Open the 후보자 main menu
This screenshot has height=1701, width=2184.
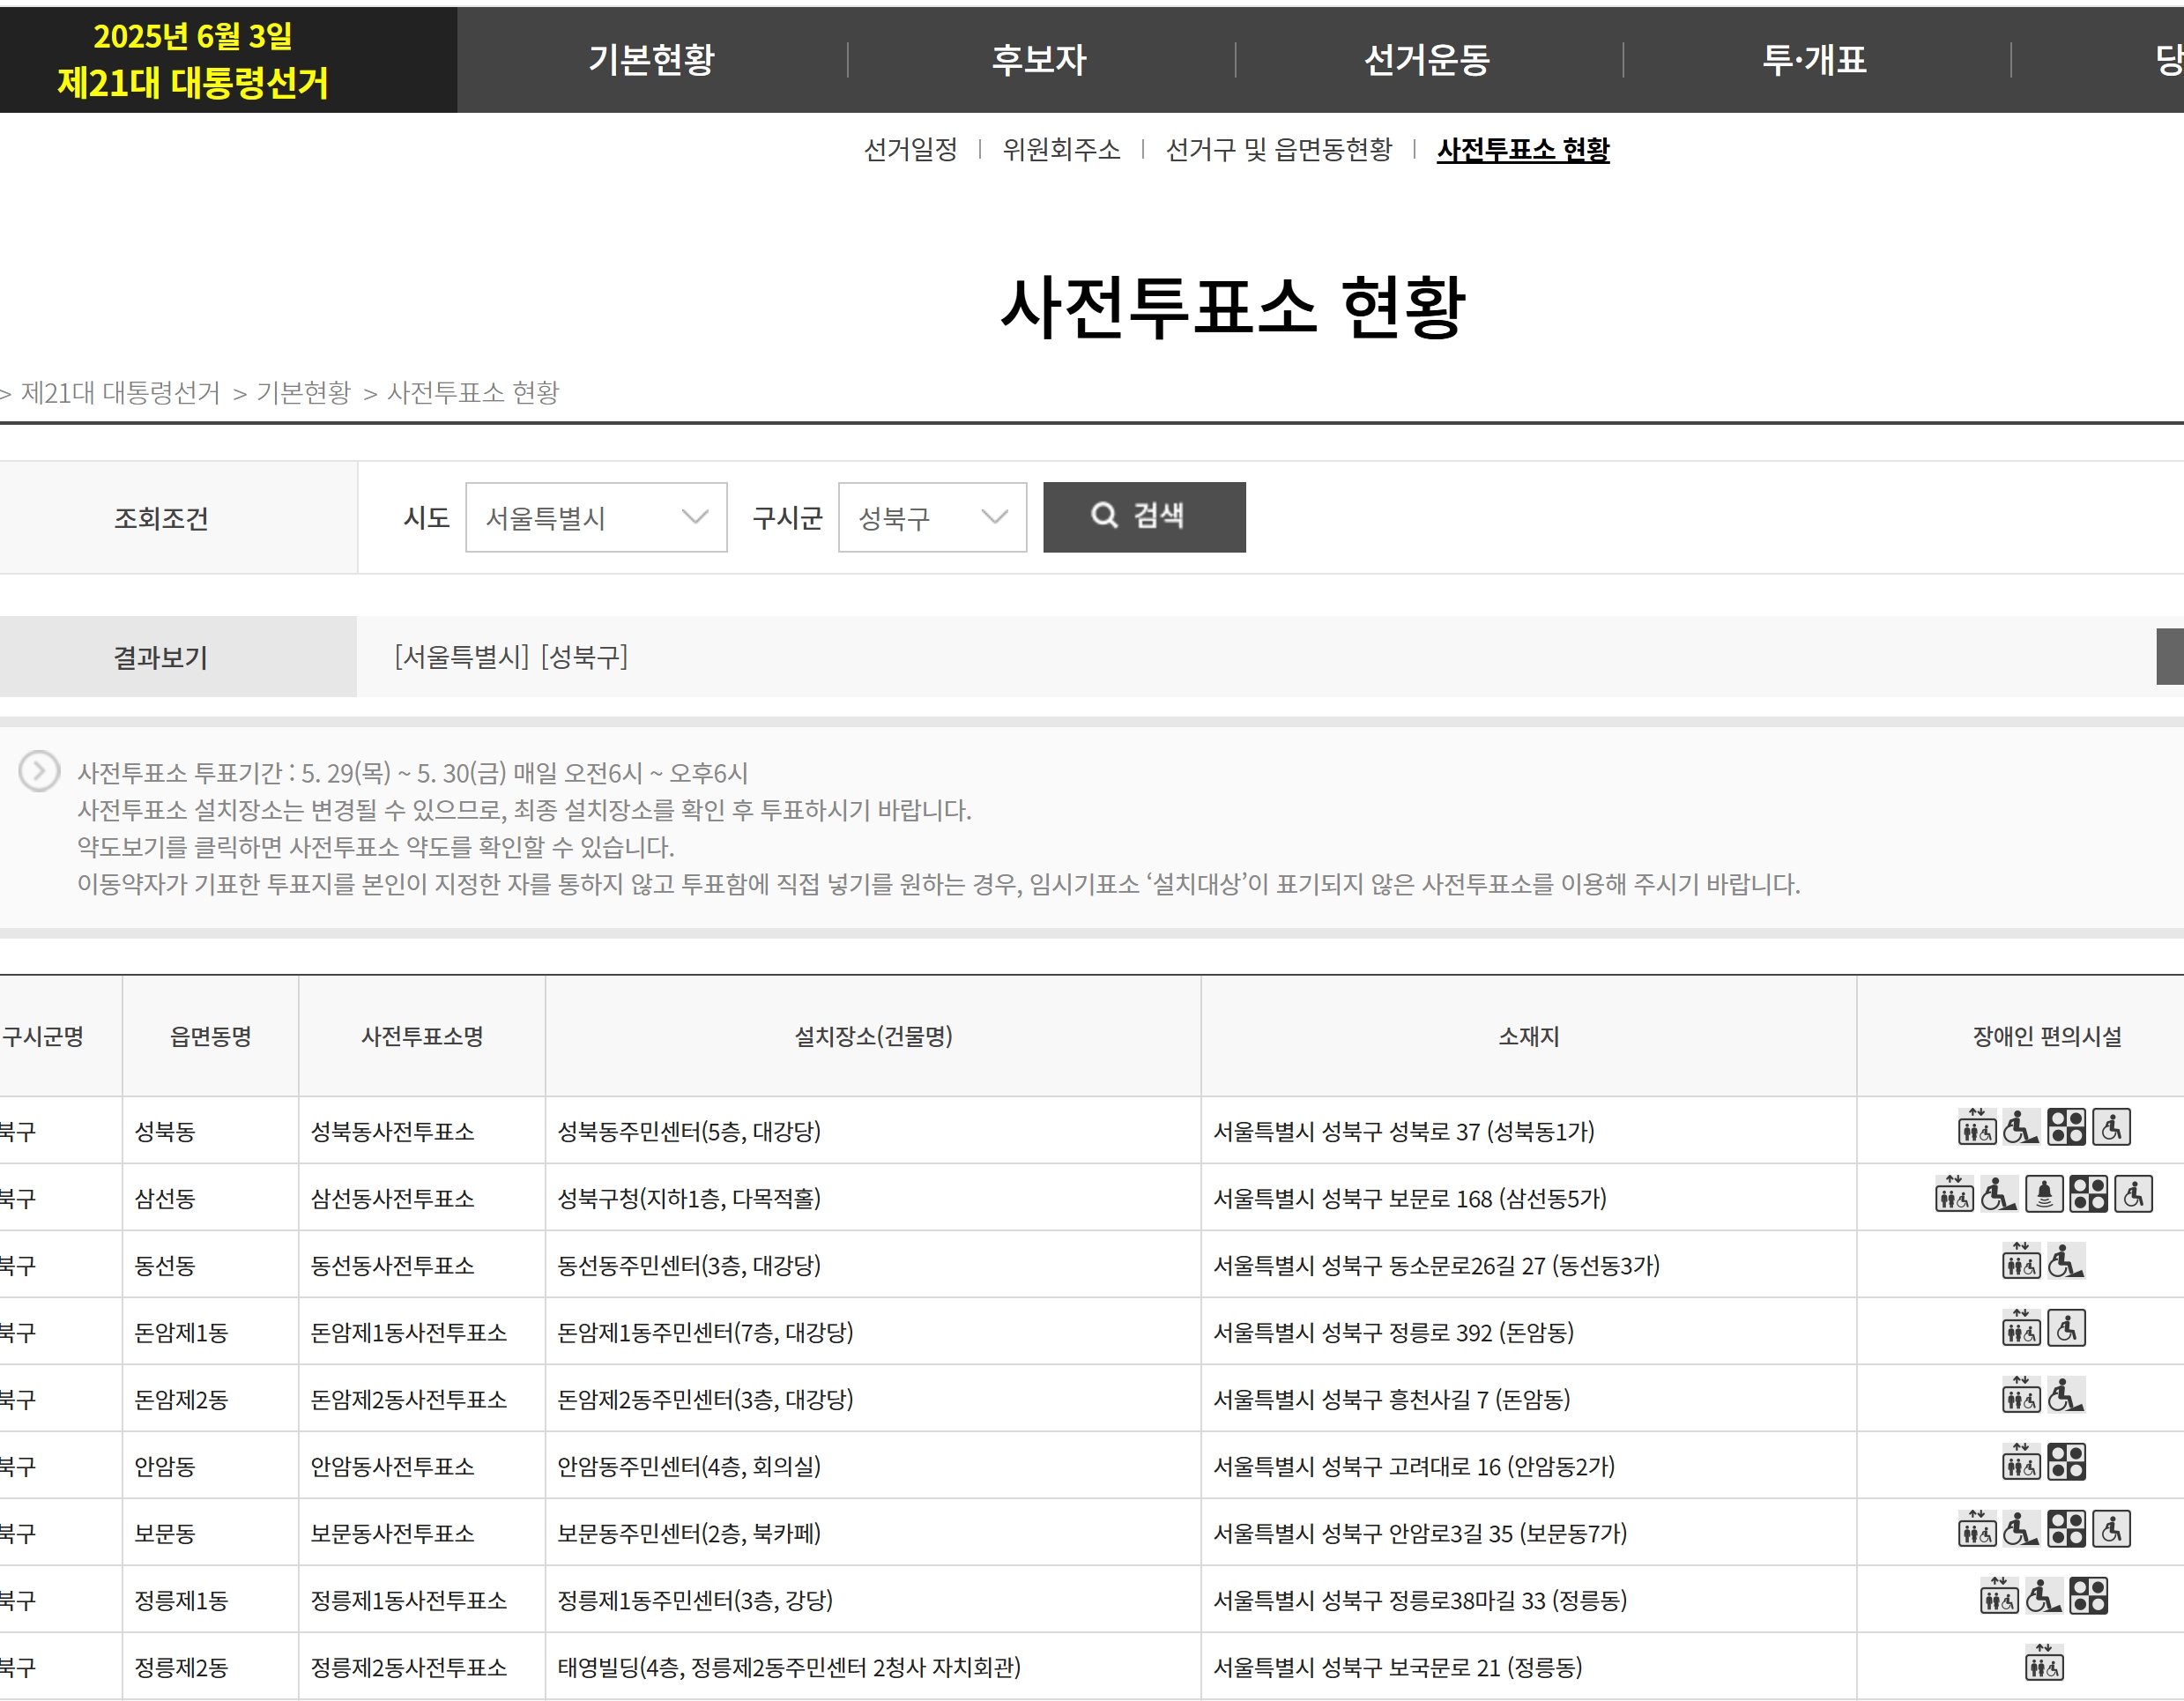(x=1039, y=60)
